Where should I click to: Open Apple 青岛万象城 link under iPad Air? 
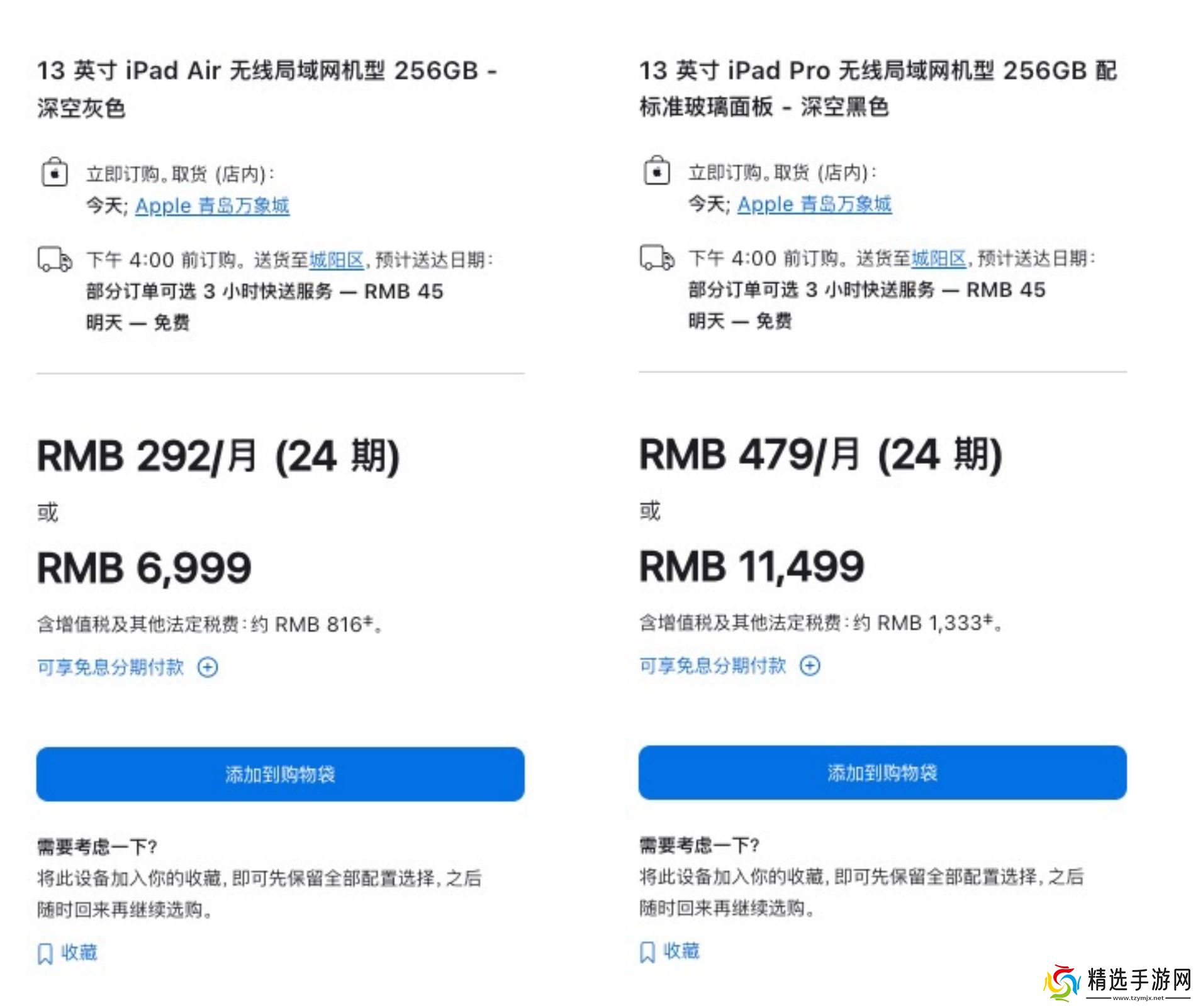click(212, 206)
